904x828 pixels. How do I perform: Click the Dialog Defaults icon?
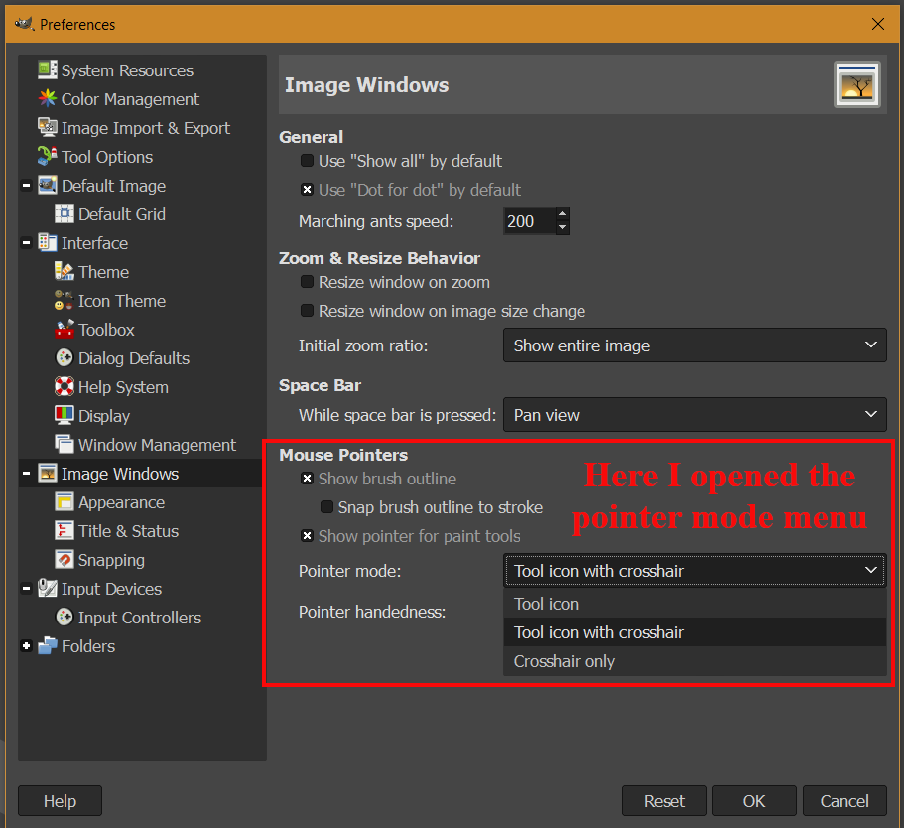(x=64, y=358)
